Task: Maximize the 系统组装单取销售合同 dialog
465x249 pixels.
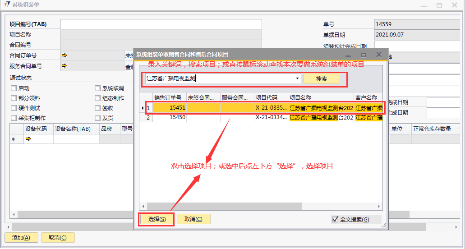Action: pos(363,55)
